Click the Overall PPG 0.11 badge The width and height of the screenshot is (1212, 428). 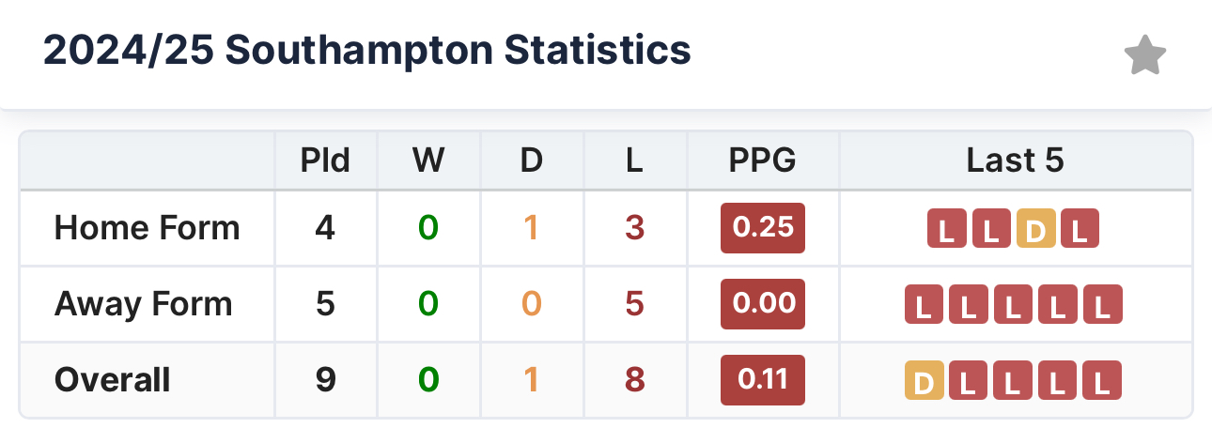[x=763, y=379]
